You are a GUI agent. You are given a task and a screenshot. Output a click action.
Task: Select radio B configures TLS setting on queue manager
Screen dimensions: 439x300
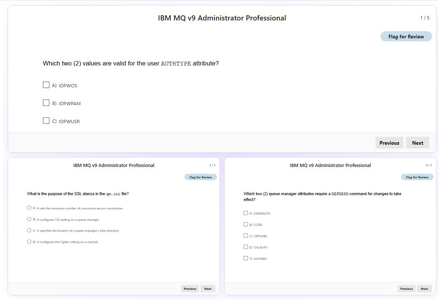tap(29, 219)
